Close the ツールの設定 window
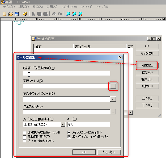The image size is (166, 158). pyautogui.click(x=159, y=39)
